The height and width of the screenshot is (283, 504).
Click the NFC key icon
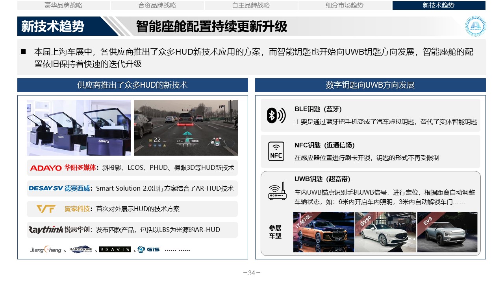click(276, 151)
